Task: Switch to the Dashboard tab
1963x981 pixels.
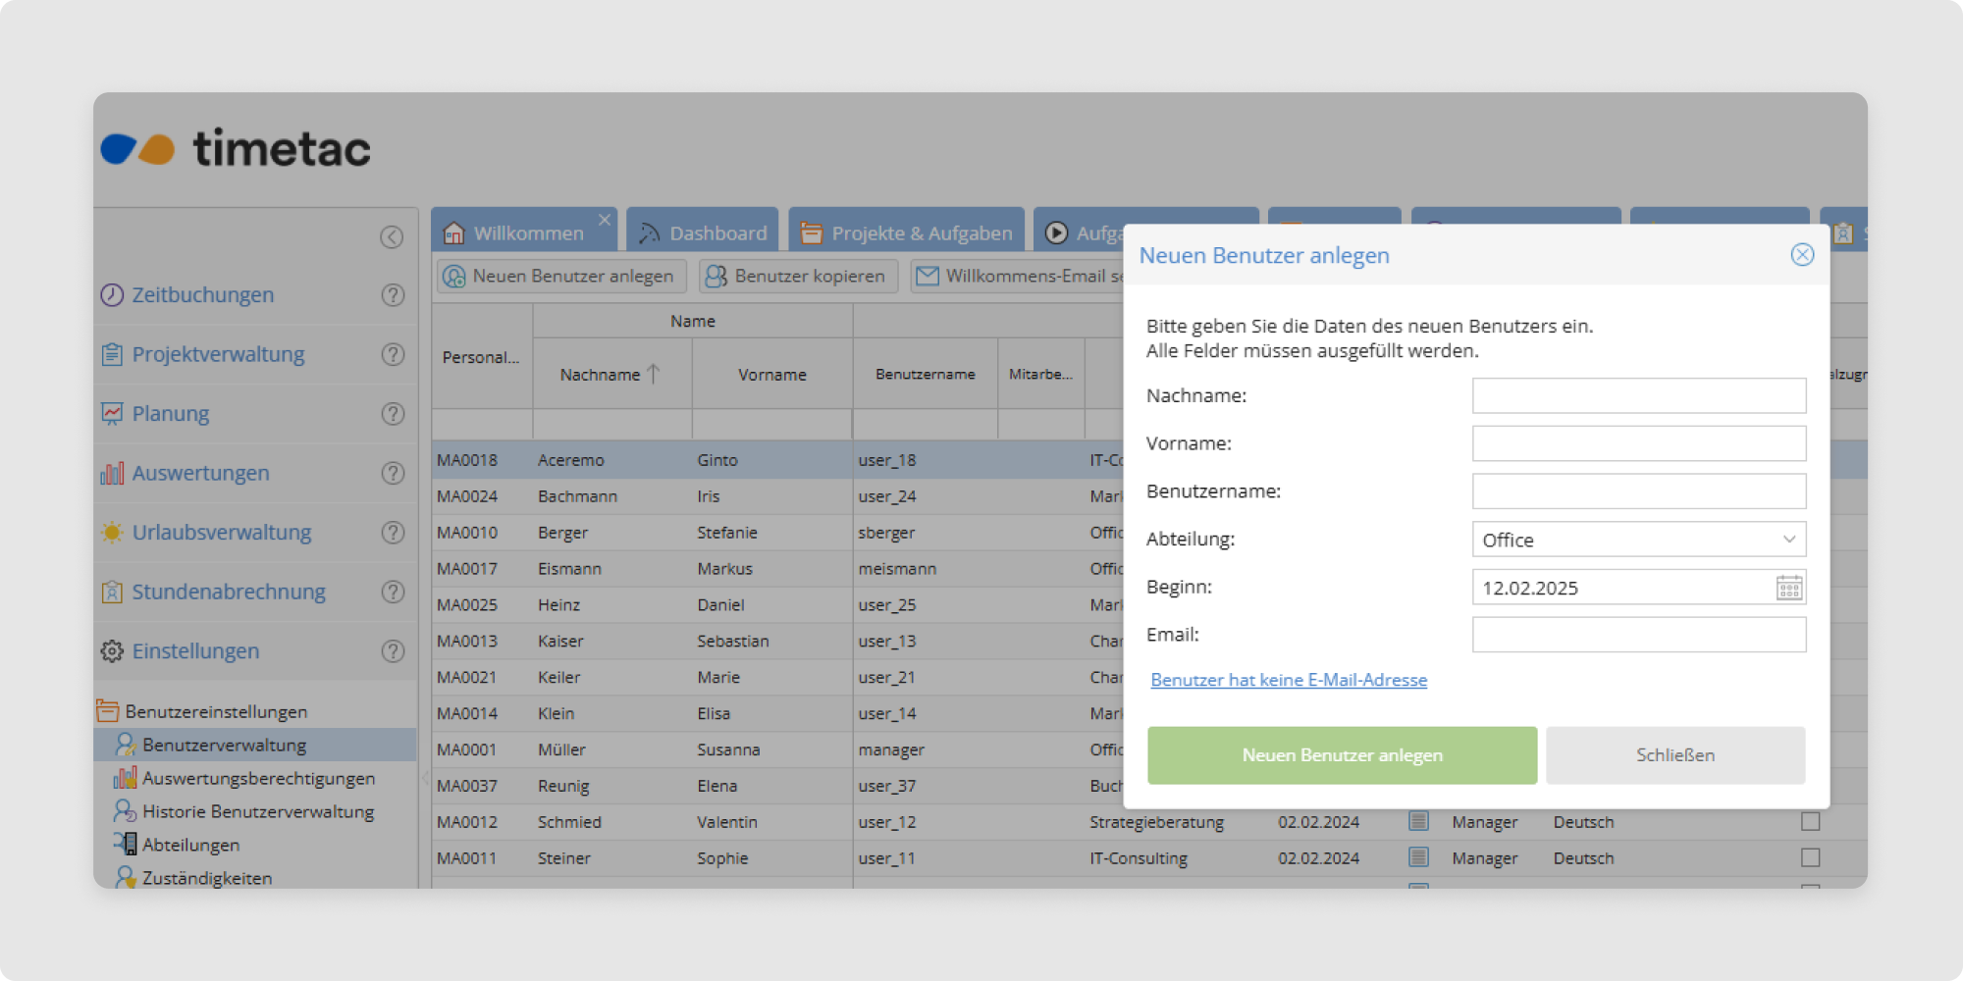Action: coord(703,233)
